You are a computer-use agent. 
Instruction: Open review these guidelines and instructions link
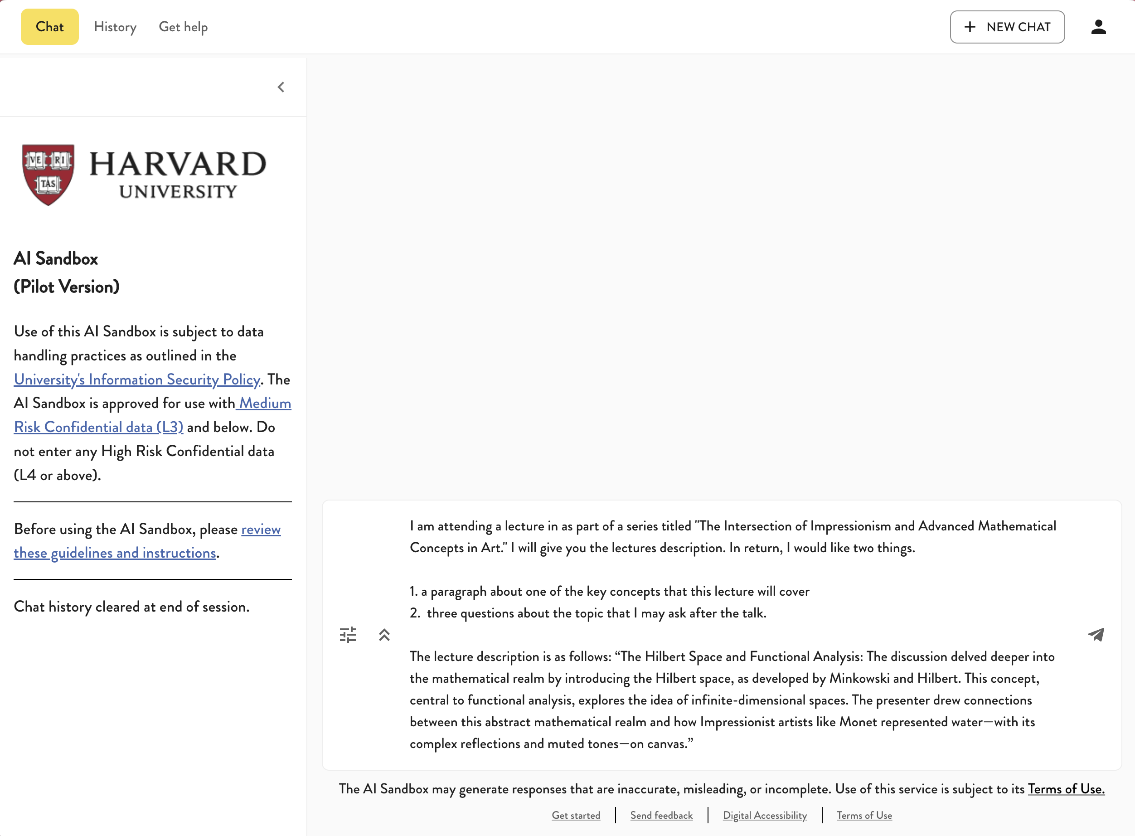tap(115, 553)
